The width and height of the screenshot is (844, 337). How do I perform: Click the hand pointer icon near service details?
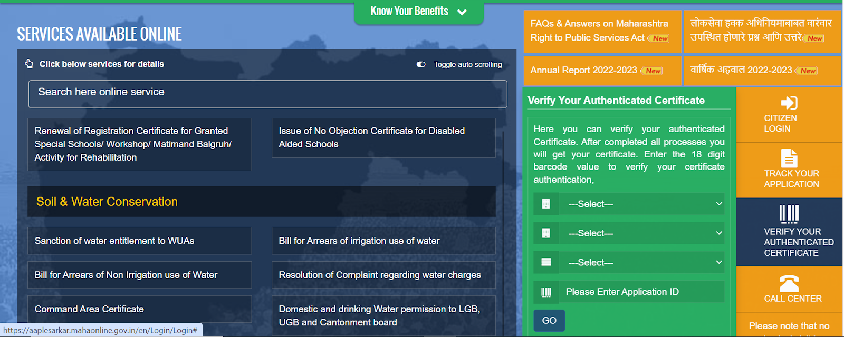click(29, 64)
